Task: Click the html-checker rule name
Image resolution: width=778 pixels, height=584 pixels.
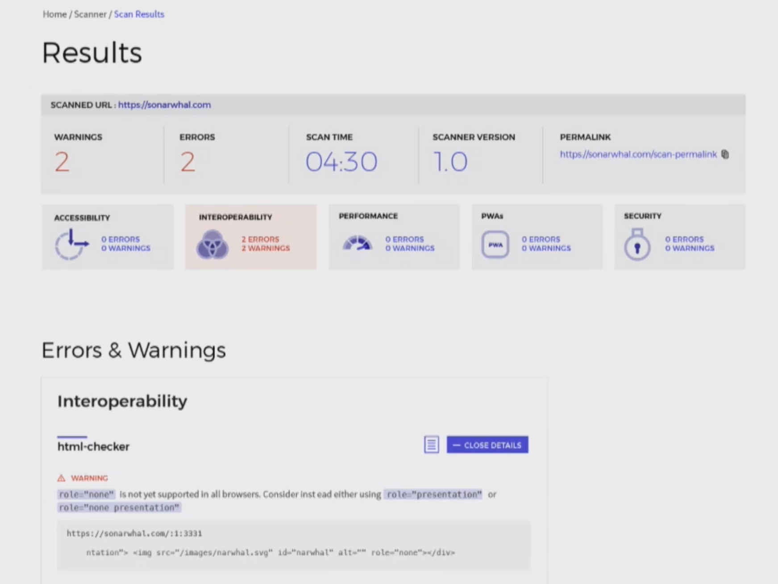Action: coord(93,447)
